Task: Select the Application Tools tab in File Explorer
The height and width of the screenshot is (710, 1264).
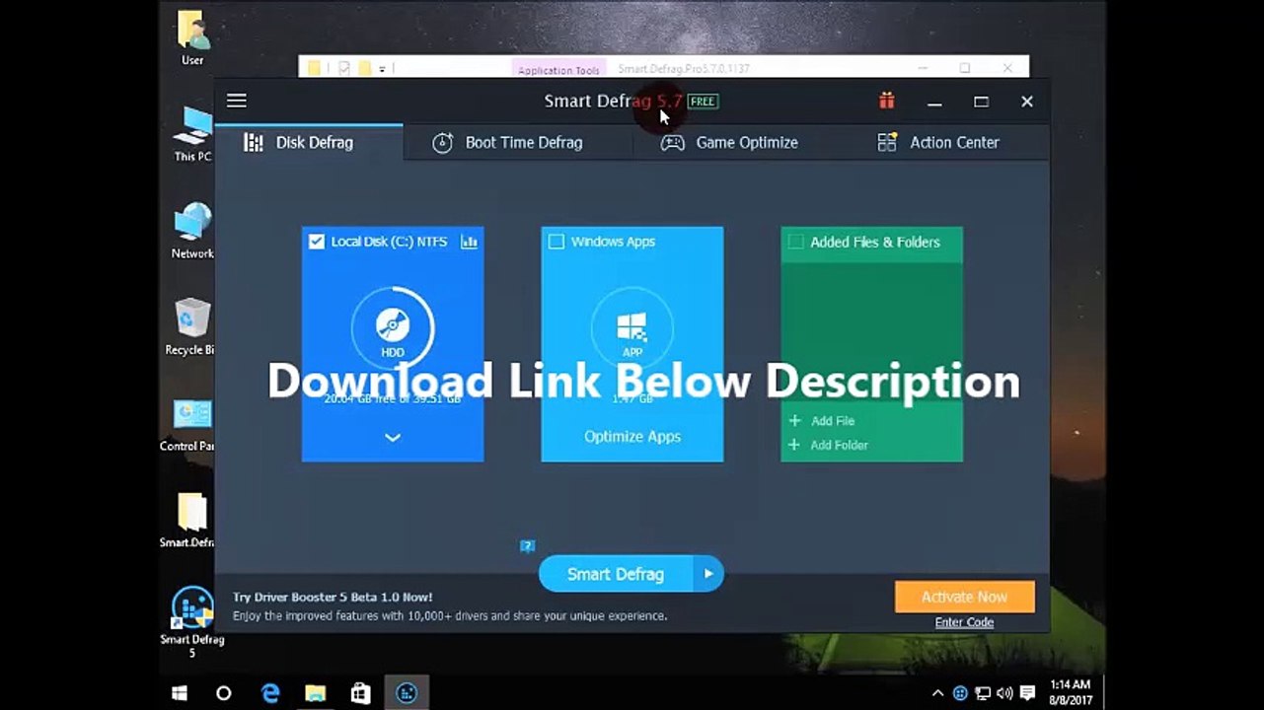Action: 558,70
